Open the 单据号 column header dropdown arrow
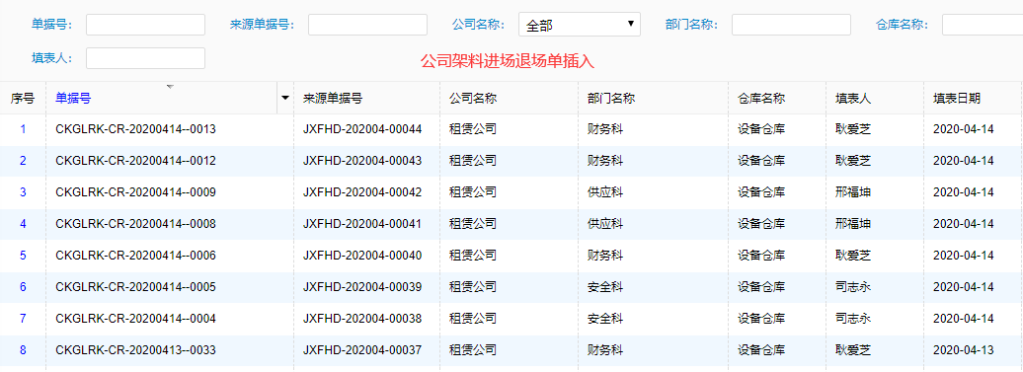The image size is (1023, 372). 285,99
